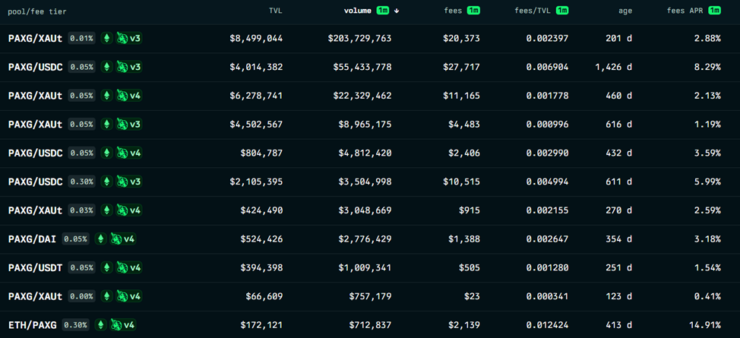Open the PAXG/XAUt 0.01% pool link
Image resolution: width=740 pixels, height=338 pixels.
tap(36, 39)
